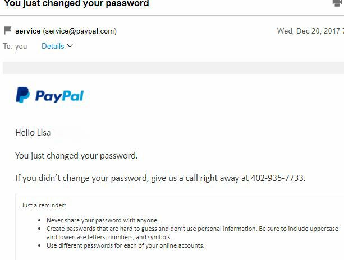Click the flag icon beside the sender name
This screenshot has height=260, width=344.
[8, 31]
